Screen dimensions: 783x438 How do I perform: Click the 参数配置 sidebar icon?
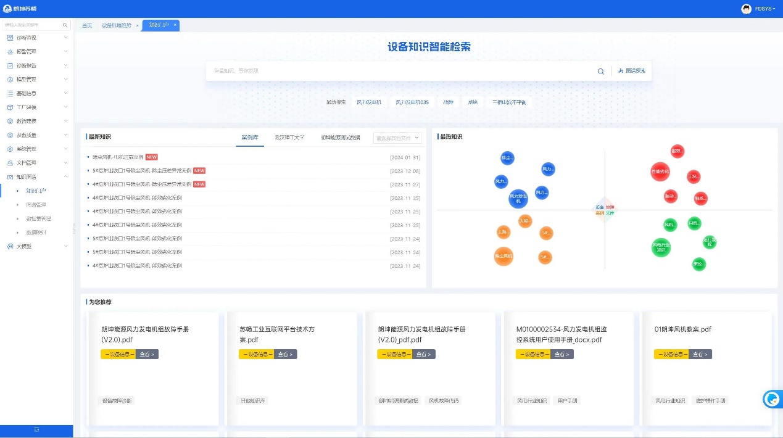[10, 135]
